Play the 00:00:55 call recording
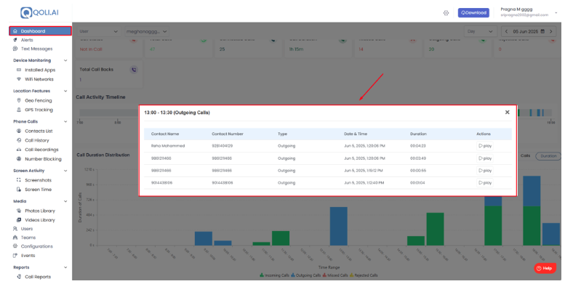This screenshot has width=565, height=284. point(484,170)
